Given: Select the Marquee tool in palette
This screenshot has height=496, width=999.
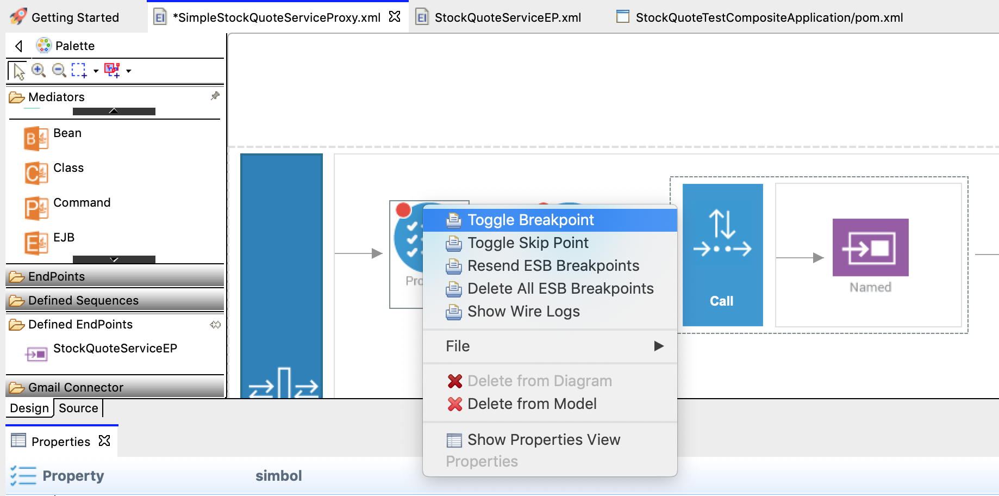Looking at the screenshot, I should coord(79,70).
